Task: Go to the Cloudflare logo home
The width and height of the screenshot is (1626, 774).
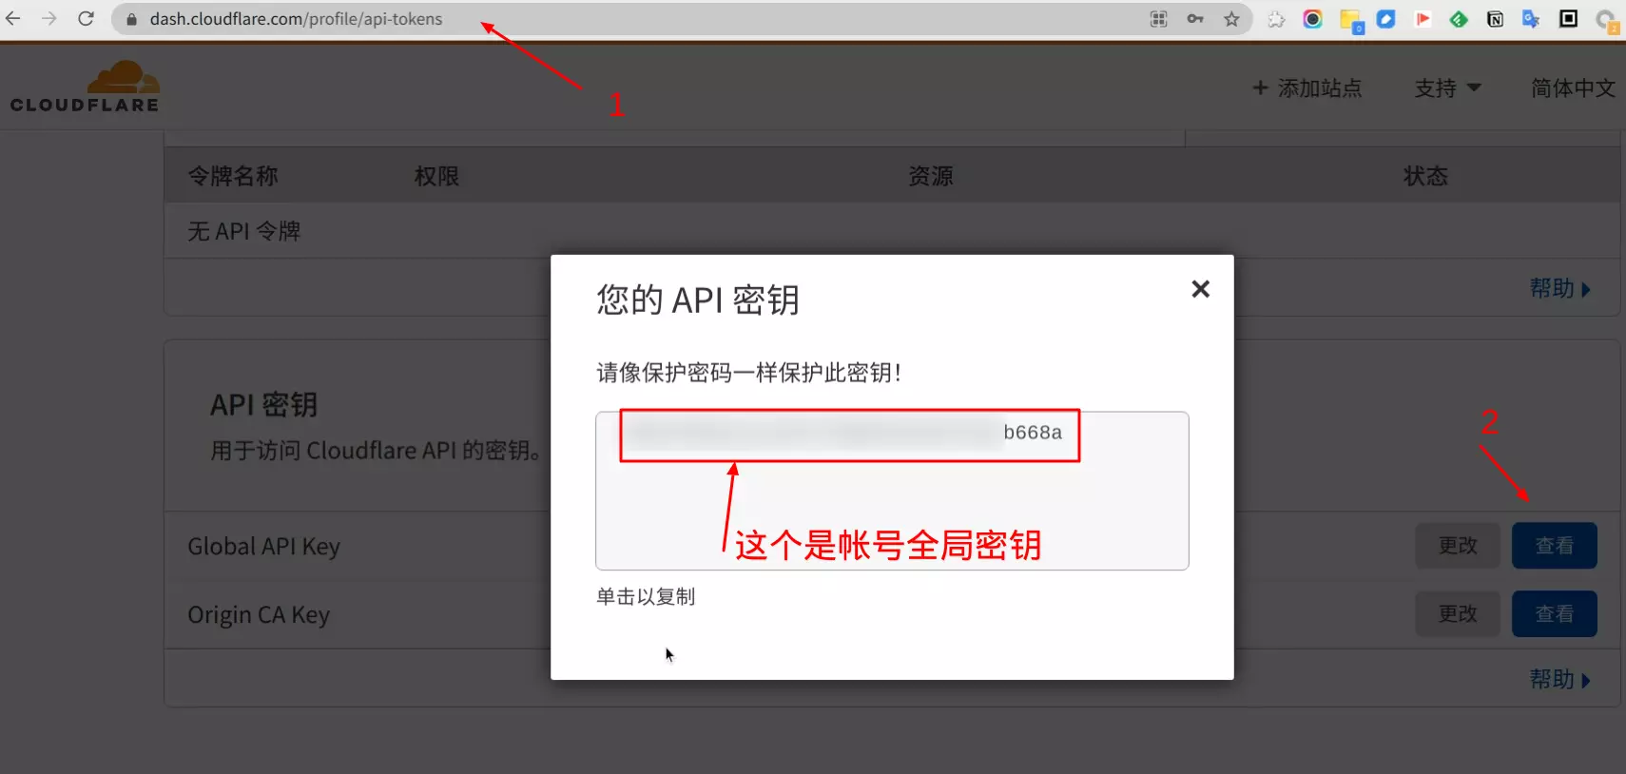Action: pos(85,87)
